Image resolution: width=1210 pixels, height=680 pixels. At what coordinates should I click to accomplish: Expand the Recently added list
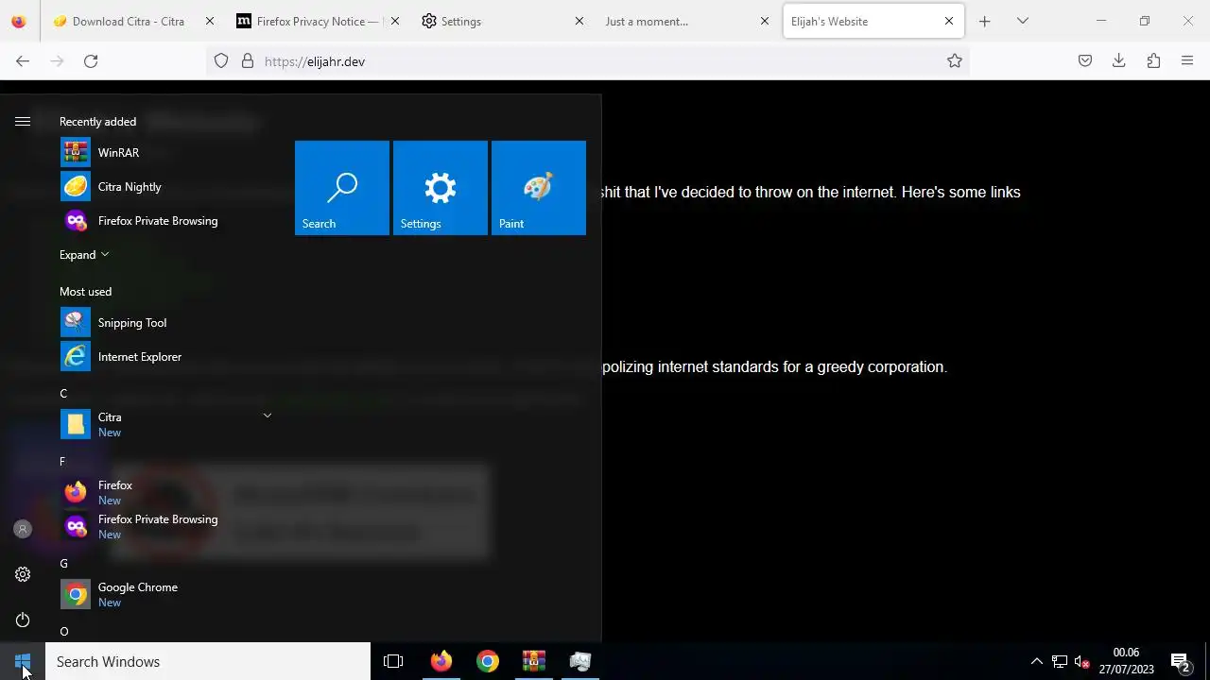(x=84, y=254)
